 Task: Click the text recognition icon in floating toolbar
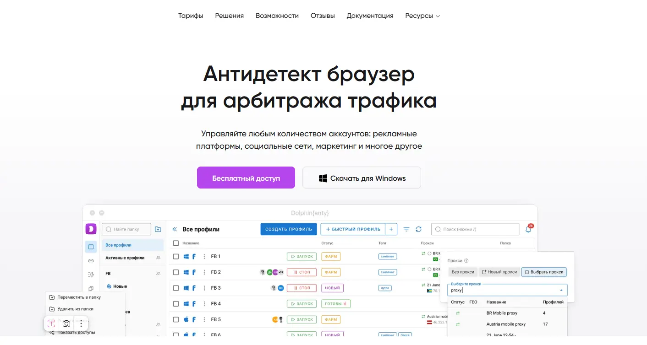pyautogui.click(x=51, y=323)
